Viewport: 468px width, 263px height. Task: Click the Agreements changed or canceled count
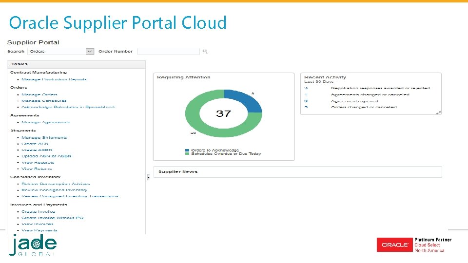(x=306, y=94)
